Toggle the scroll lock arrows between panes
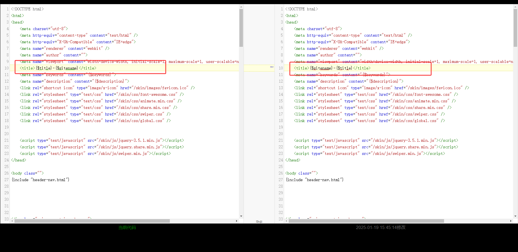 tap(259, 222)
